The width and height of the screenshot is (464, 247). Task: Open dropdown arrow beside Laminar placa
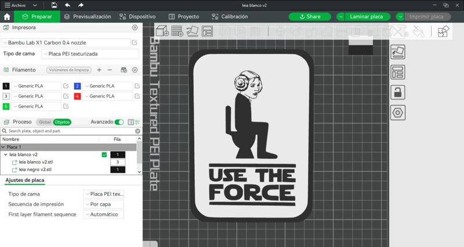point(340,17)
